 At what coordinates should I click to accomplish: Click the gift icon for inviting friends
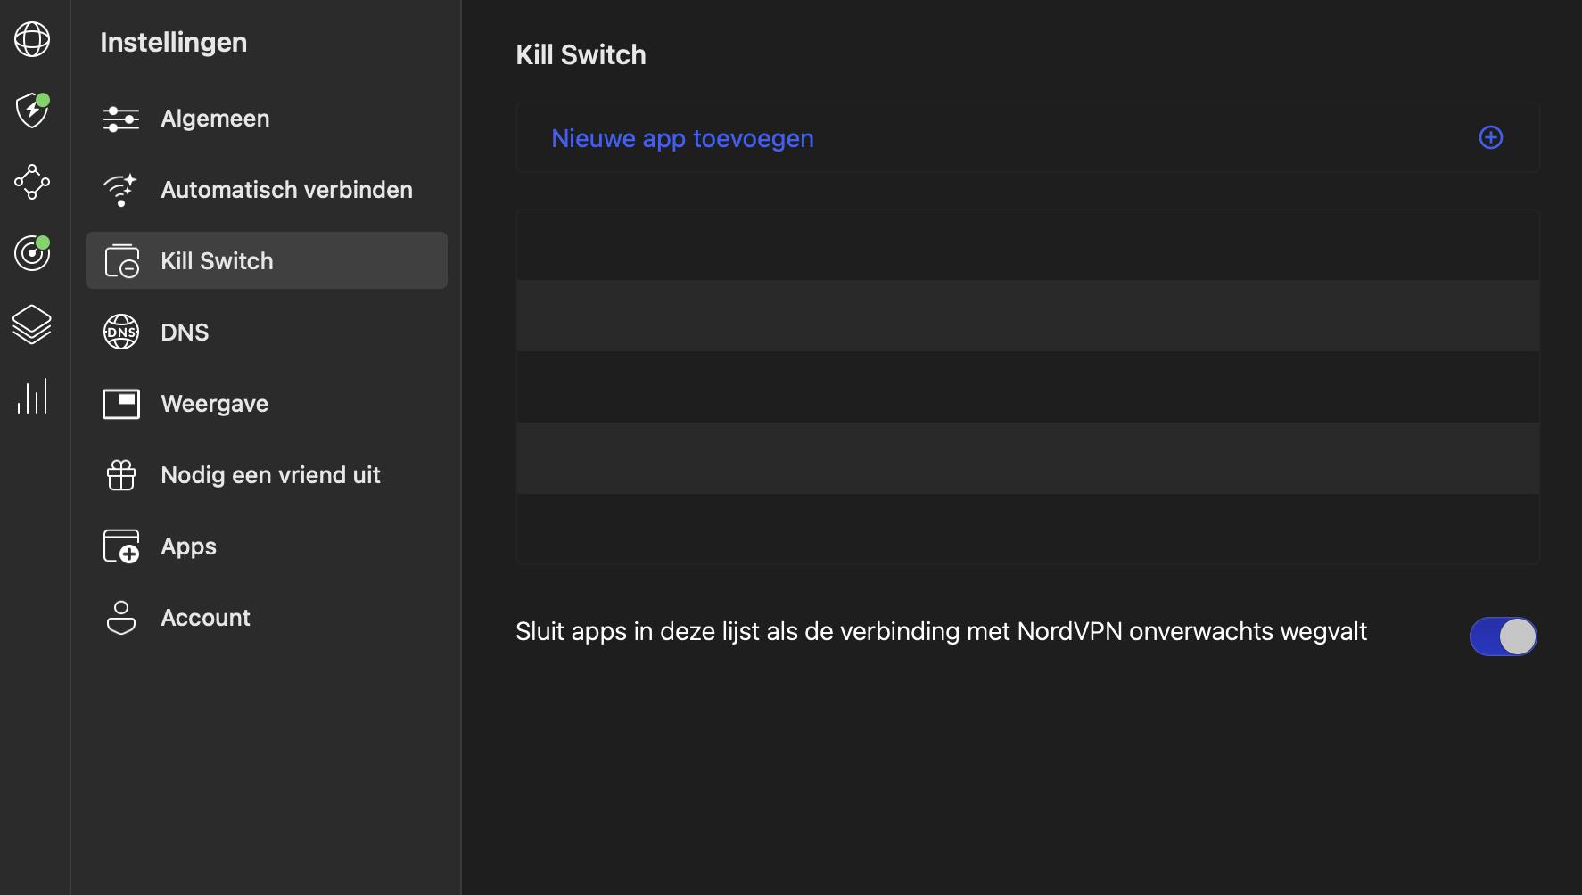121,475
